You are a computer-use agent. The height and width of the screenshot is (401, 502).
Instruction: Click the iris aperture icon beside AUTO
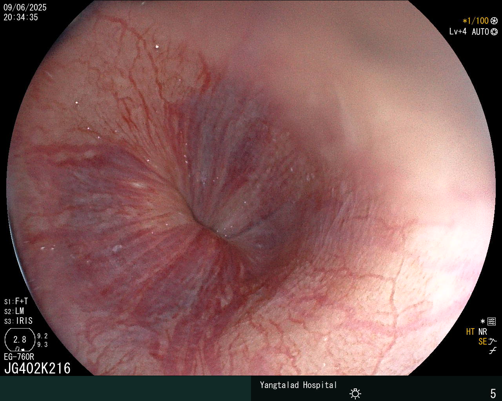tap(494, 32)
